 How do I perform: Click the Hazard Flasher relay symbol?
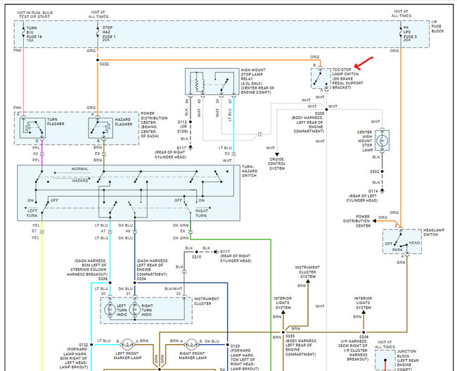point(101,128)
